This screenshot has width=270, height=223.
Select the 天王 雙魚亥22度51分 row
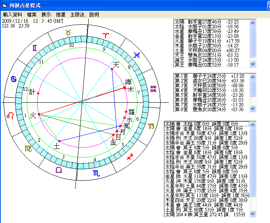tap(212, 55)
